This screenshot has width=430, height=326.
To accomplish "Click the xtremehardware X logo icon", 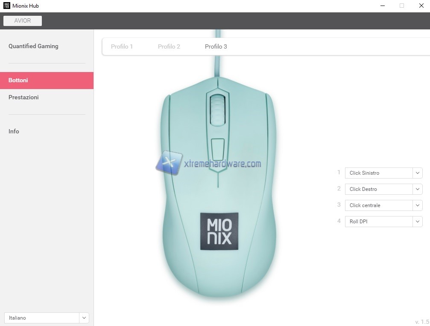I will click(169, 163).
